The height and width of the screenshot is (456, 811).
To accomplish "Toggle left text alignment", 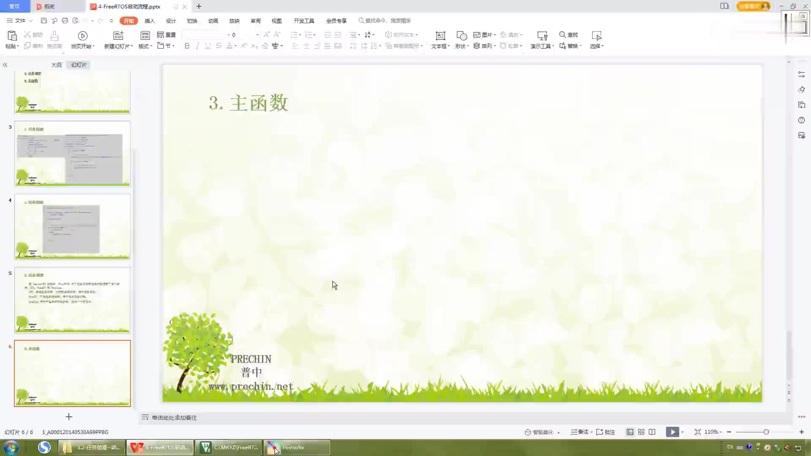I will [295, 46].
